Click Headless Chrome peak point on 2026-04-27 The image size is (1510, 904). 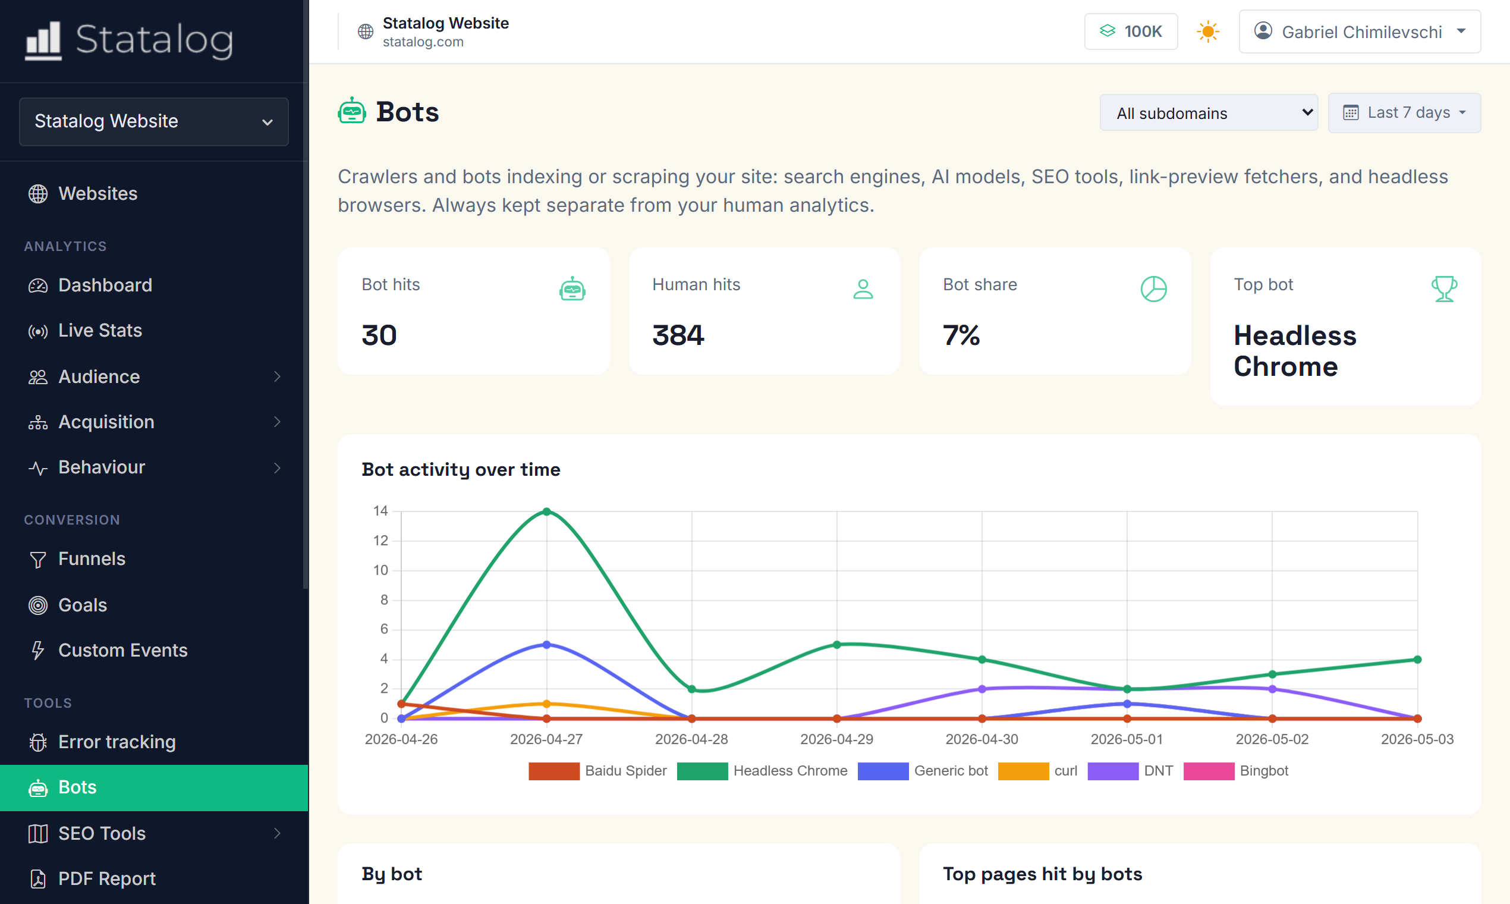pos(546,511)
